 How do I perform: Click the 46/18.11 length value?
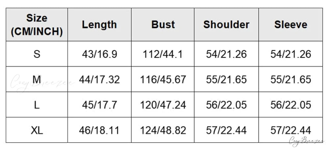(99, 130)
